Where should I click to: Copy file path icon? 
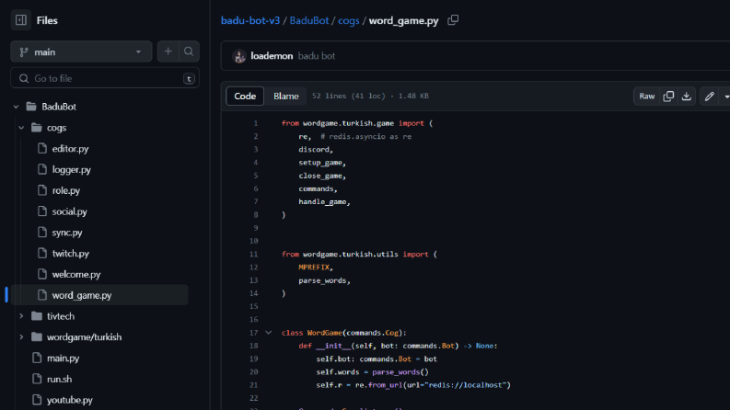coord(453,20)
